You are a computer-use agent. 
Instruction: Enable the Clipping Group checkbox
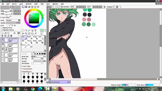(2, 28)
